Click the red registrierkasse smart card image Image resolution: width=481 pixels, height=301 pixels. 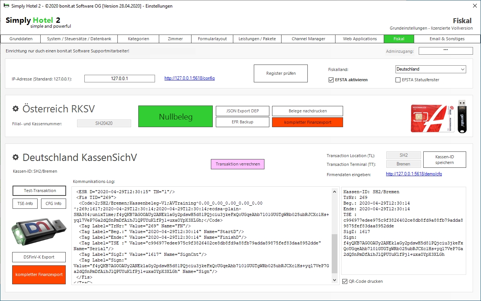tap(433, 118)
